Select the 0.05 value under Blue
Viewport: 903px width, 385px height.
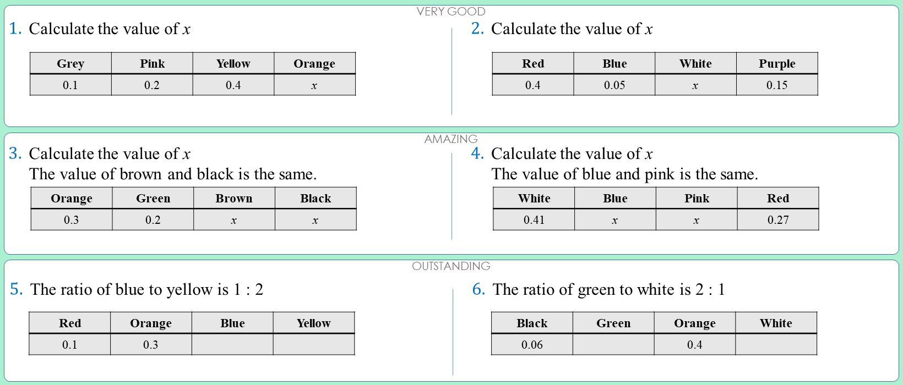(x=614, y=85)
